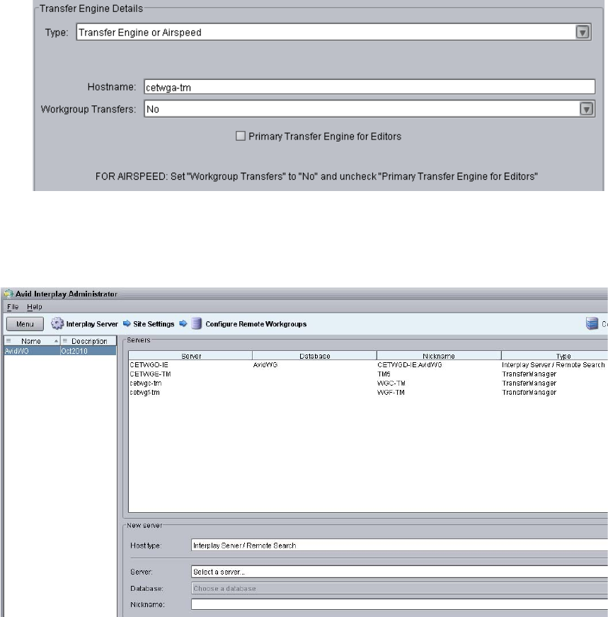
Task: Click the Hostname field containing cetwga-tm
Action: click(x=369, y=87)
